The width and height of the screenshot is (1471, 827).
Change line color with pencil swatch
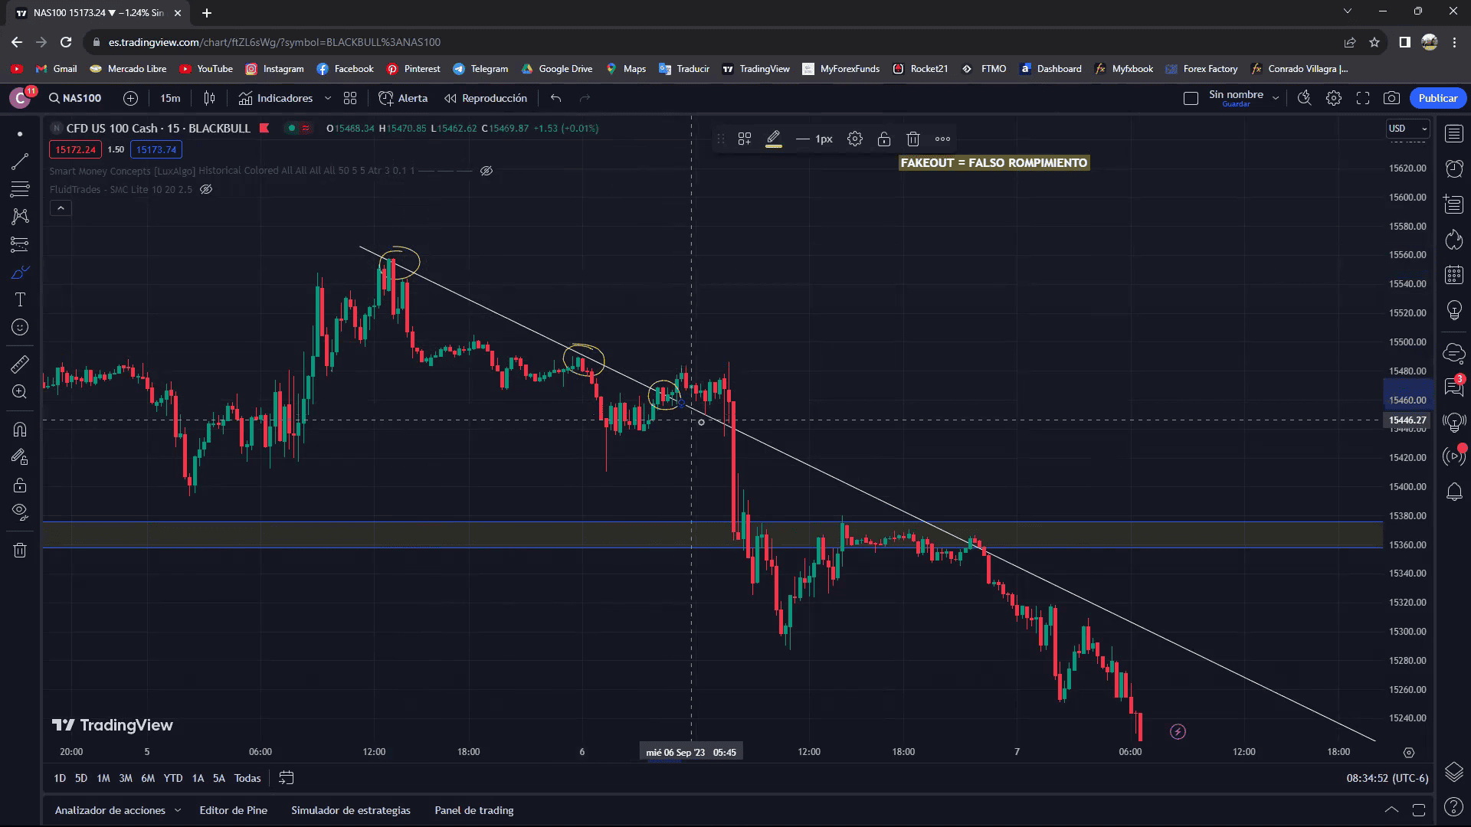[773, 139]
